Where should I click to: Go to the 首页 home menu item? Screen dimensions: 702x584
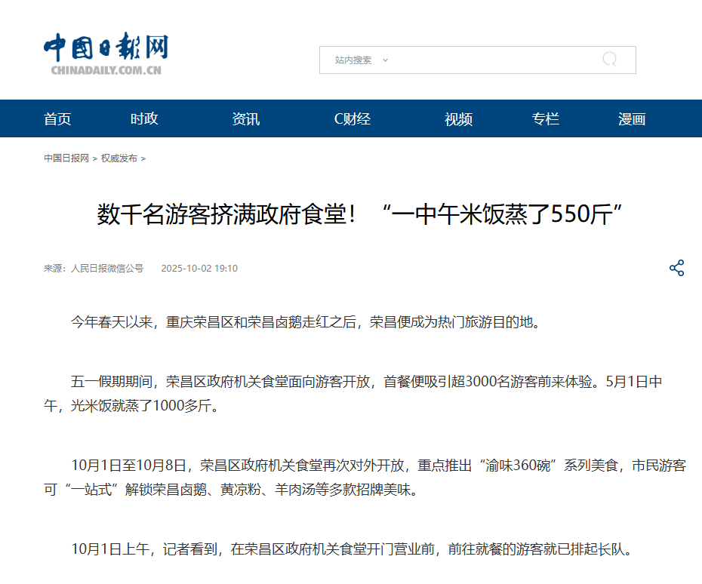point(57,118)
